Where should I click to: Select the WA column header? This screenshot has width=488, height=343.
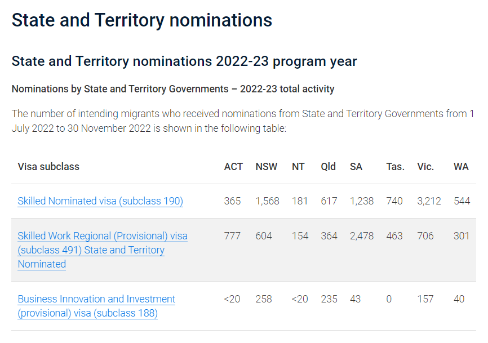tap(461, 167)
